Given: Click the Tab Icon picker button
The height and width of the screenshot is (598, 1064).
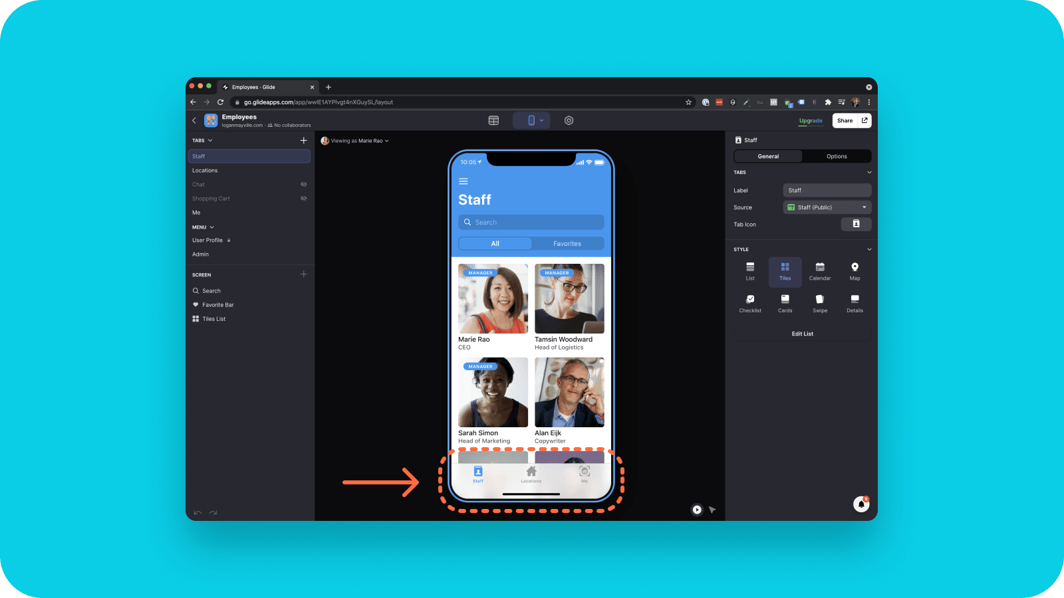Looking at the screenshot, I should click(x=856, y=224).
